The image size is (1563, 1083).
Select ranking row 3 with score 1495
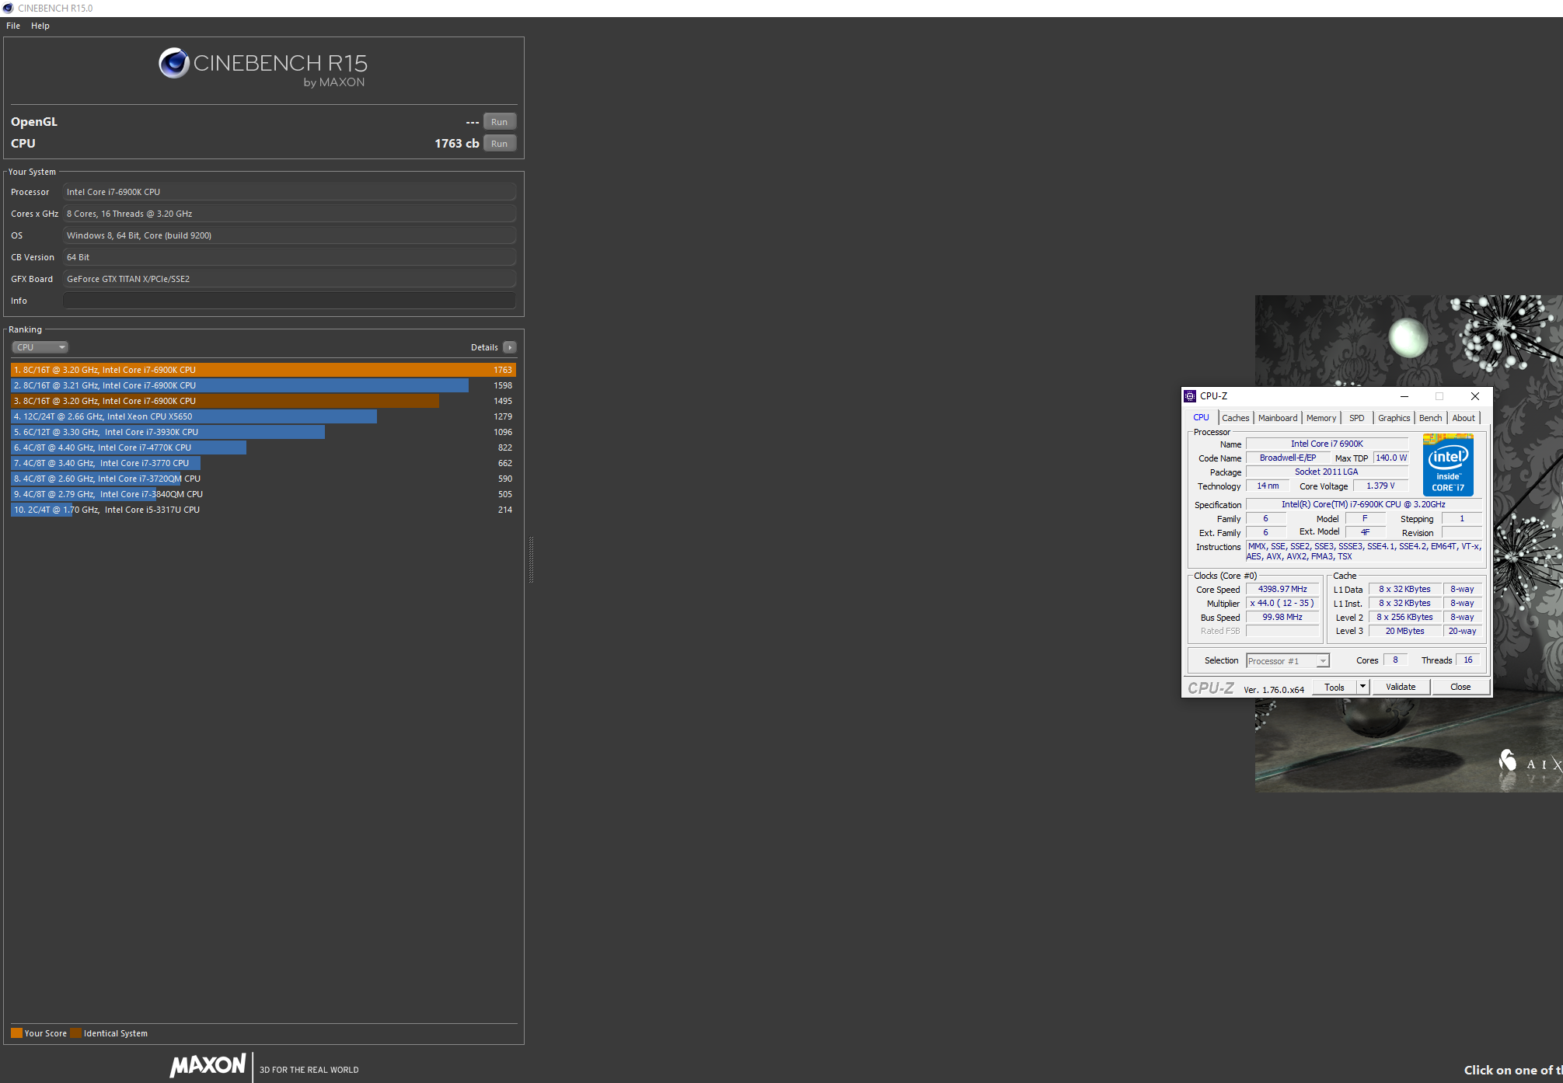coord(263,401)
